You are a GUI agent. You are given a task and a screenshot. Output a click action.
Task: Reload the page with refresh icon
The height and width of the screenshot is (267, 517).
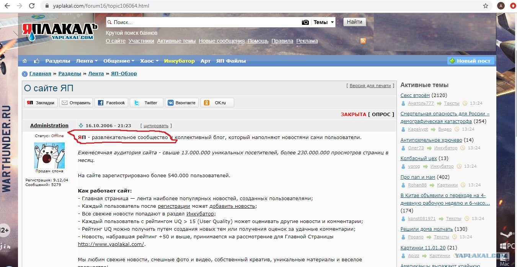point(32,6)
